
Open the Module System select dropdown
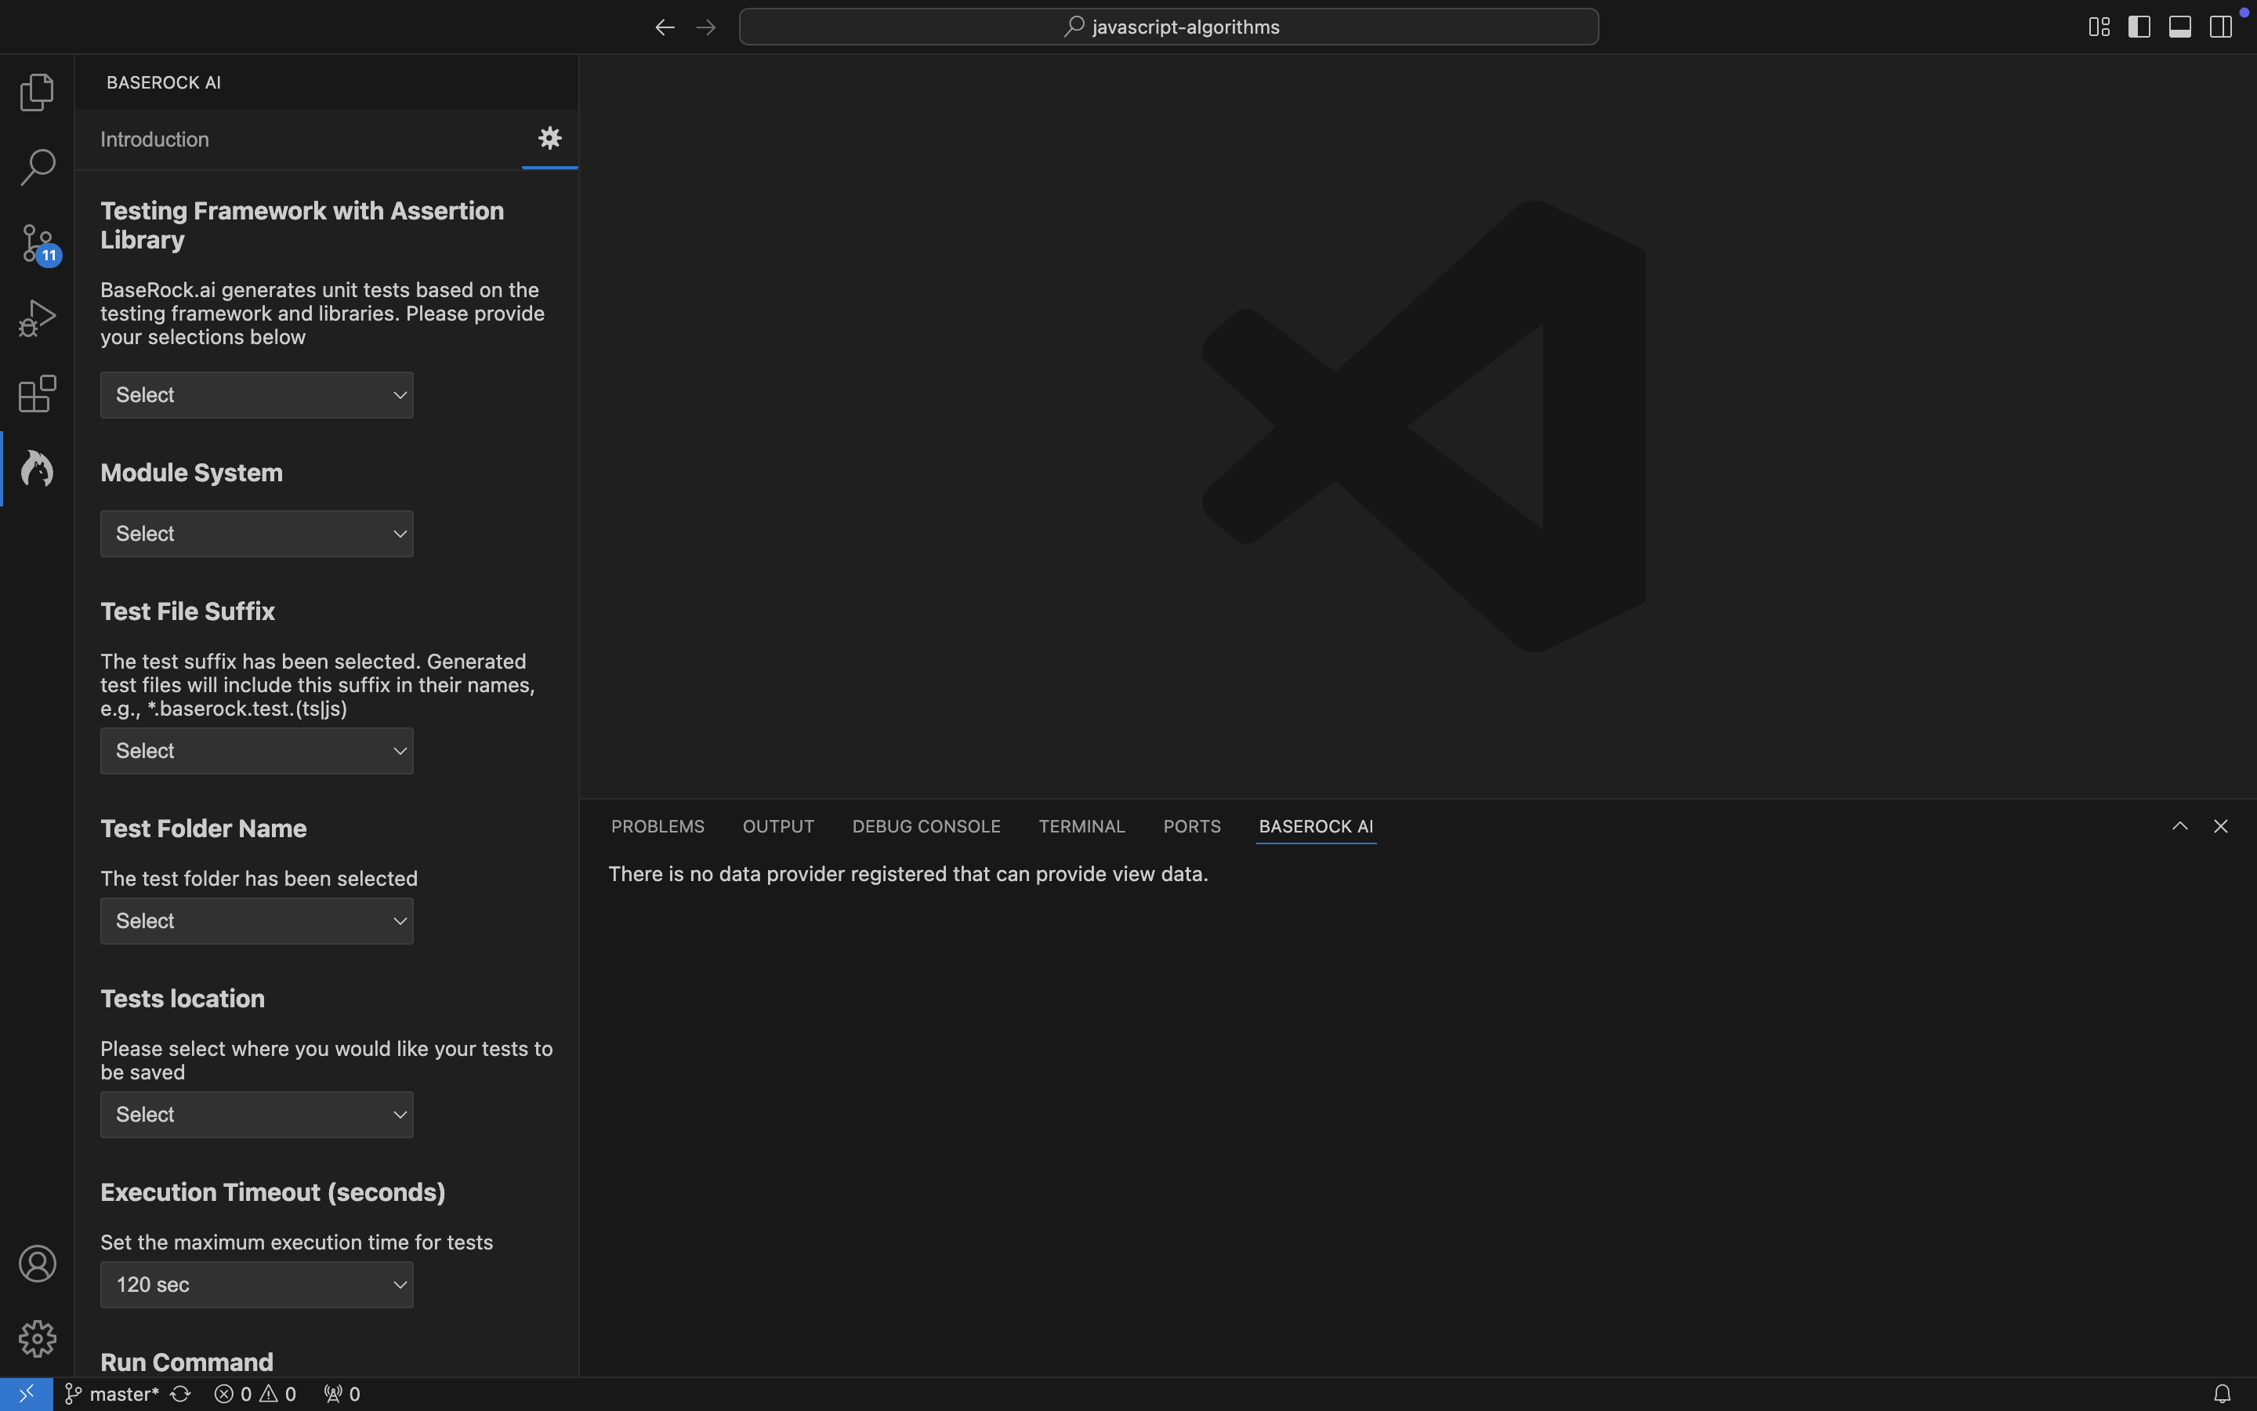click(256, 534)
